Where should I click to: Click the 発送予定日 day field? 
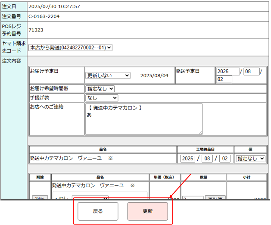[224, 79]
